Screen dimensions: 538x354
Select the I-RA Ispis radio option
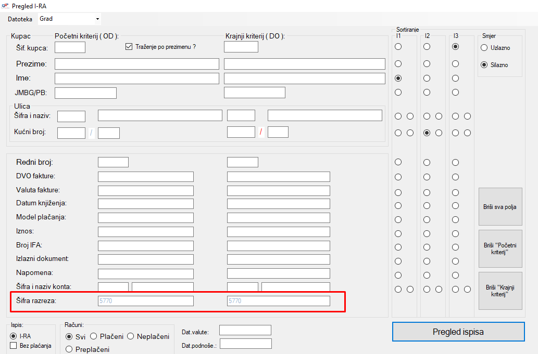(14, 336)
